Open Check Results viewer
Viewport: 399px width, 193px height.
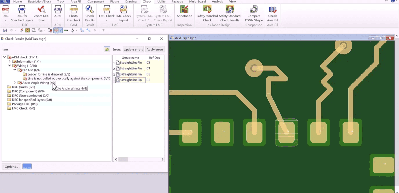90,14
